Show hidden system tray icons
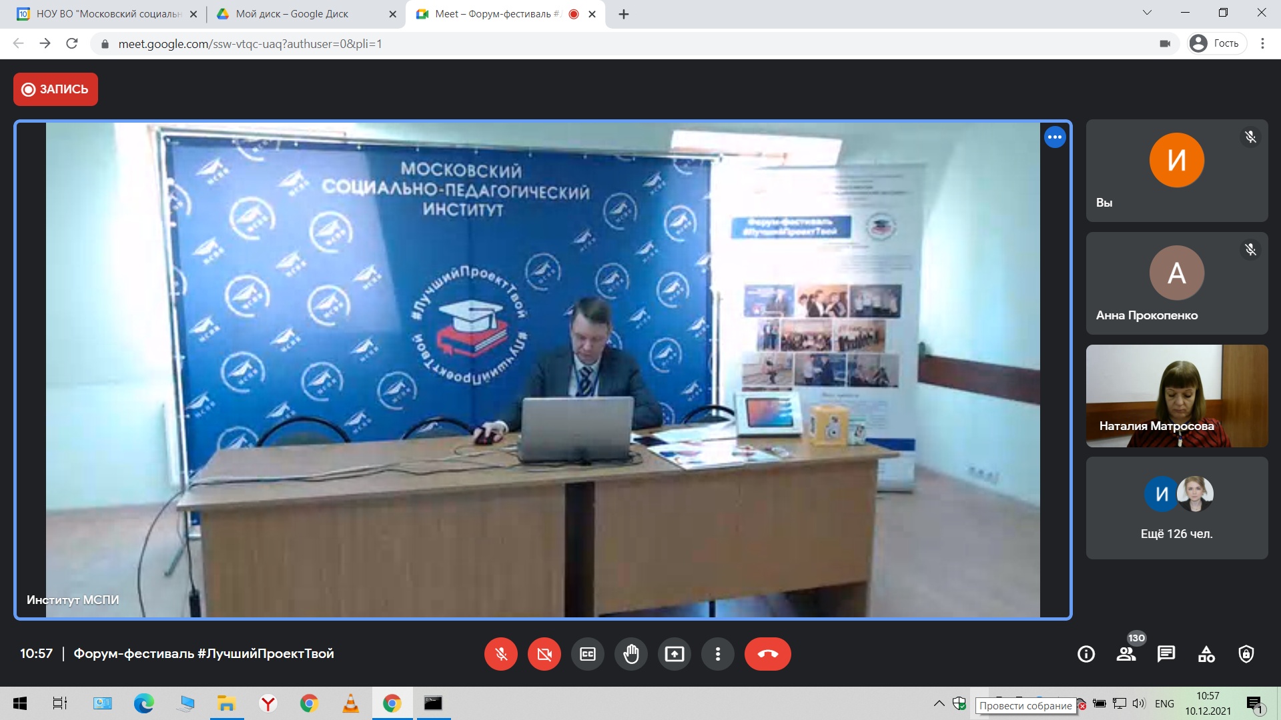 tap(939, 703)
